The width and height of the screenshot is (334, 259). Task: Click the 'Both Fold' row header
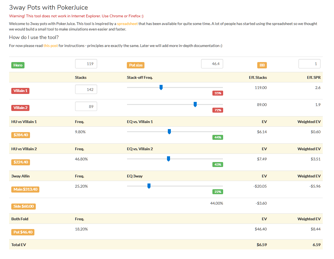click(x=20, y=219)
